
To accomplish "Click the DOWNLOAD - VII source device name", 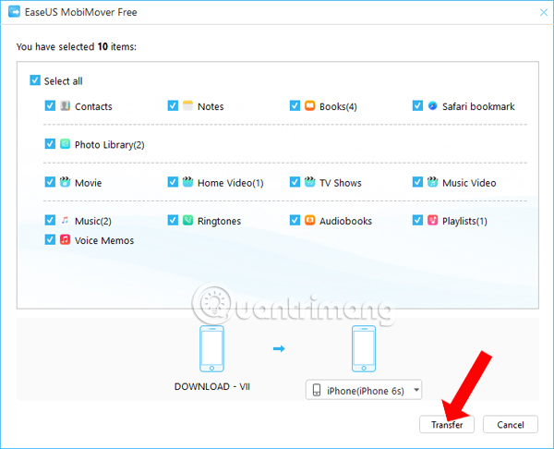I will point(212,387).
